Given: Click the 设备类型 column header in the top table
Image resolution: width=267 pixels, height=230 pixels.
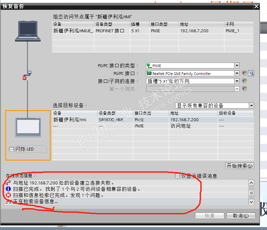Looking at the screenshot, I should click(x=112, y=24).
